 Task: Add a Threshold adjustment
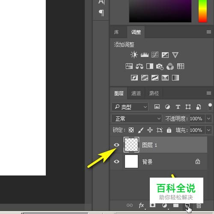(155, 78)
